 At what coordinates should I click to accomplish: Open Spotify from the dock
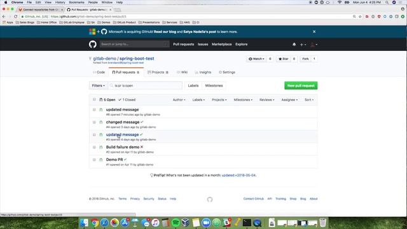coord(176,223)
